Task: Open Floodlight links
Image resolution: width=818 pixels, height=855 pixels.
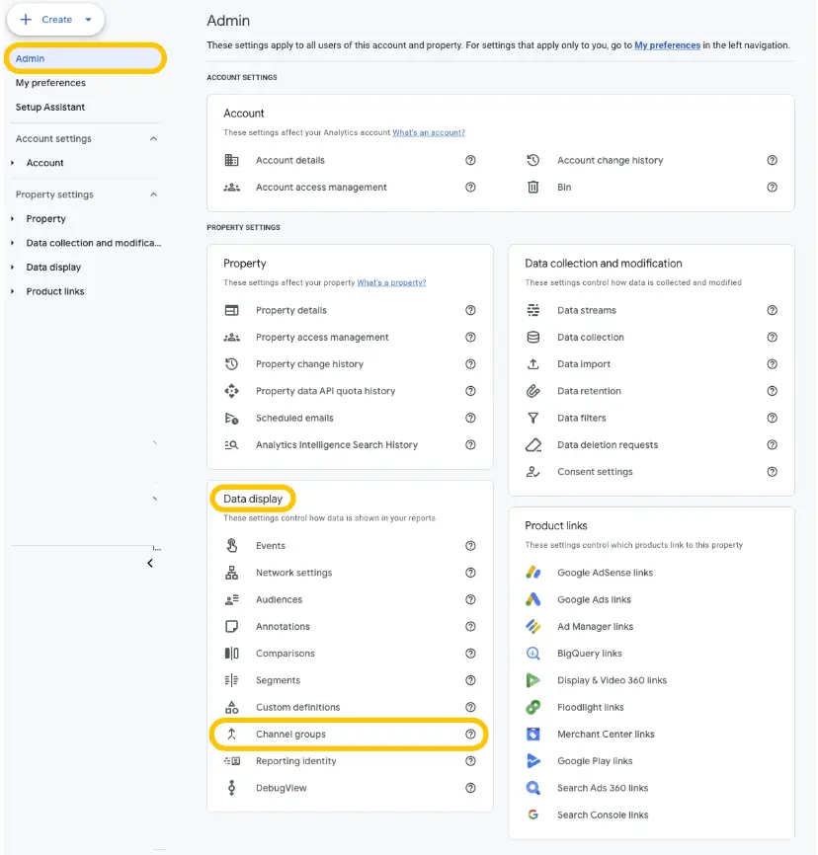Action: coord(590,707)
